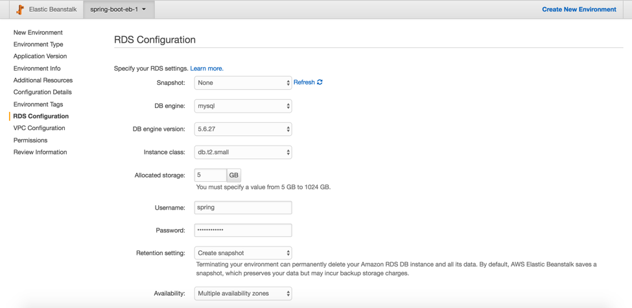The width and height of the screenshot is (632, 308).
Task: Click the Elastic Beanstalk logo icon
Action: pos(20,9)
